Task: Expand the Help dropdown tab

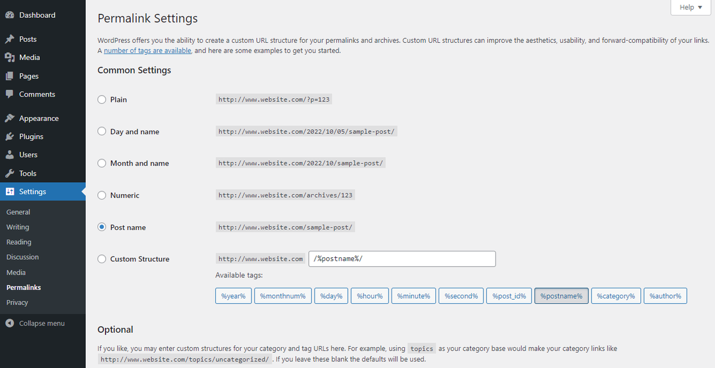Action: tap(691, 7)
